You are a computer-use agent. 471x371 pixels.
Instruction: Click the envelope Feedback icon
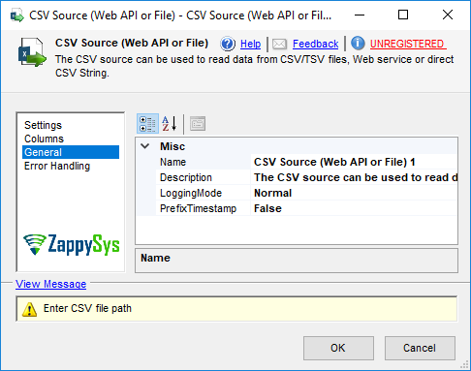point(279,44)
